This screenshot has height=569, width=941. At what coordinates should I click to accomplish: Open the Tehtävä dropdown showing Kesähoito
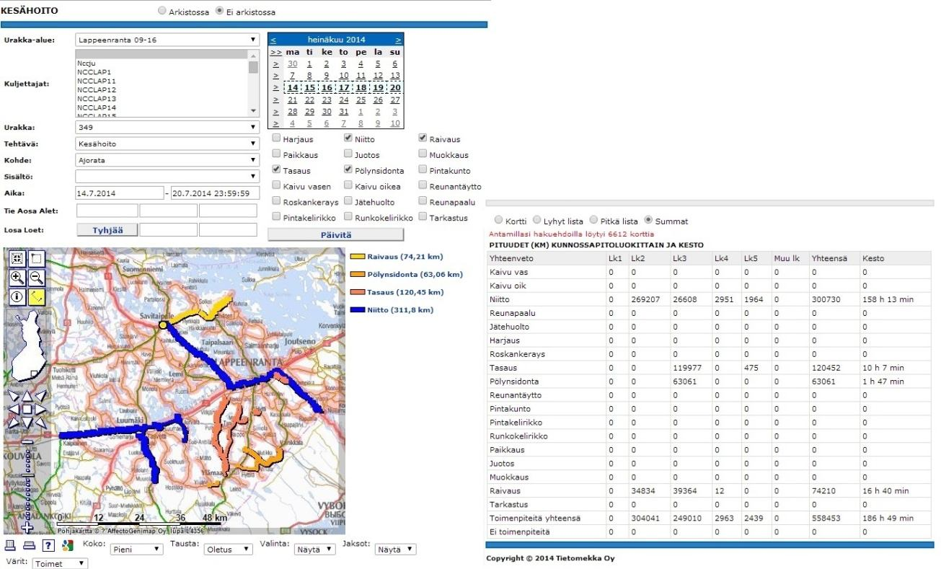(x=167, y=144)
